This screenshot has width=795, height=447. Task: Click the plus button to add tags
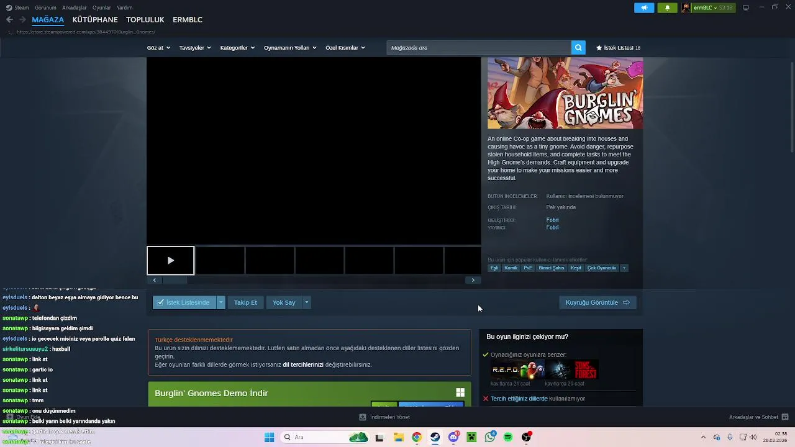[624, 268]
